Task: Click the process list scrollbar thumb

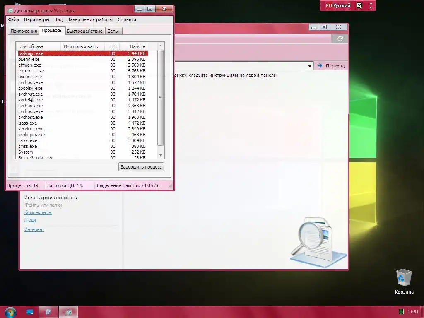Action: [x=160, y=98]
